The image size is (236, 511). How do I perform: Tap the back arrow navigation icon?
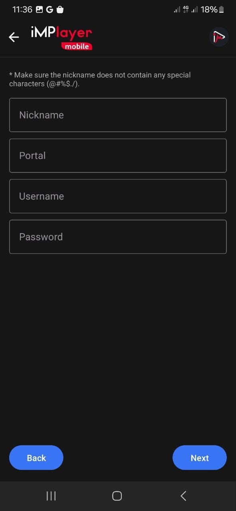[x=14, y=37]
